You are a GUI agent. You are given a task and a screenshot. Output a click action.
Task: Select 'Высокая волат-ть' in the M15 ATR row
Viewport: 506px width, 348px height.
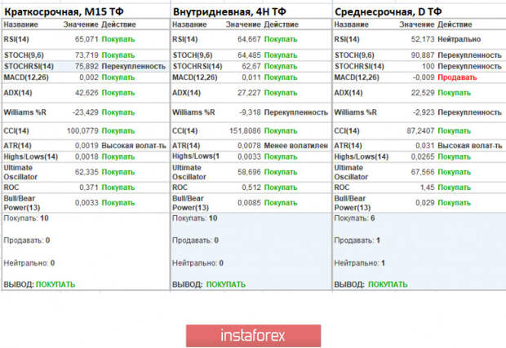[134, 146]
